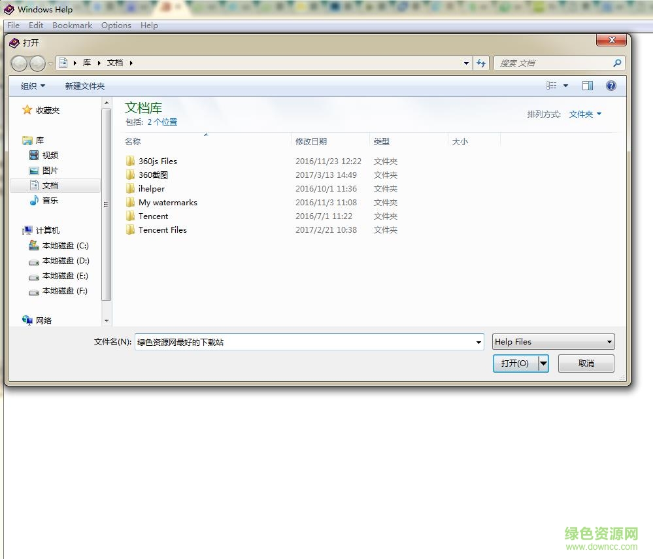The width and height of the screenshot is (653, 559).
Task: Click the Back navigation arrow
Action: tap(20, 63)
